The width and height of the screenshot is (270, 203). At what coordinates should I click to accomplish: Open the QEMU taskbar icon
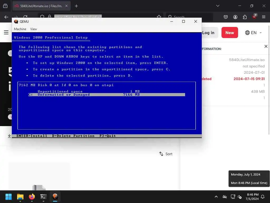pyautogui.click(x=55, y=197)
